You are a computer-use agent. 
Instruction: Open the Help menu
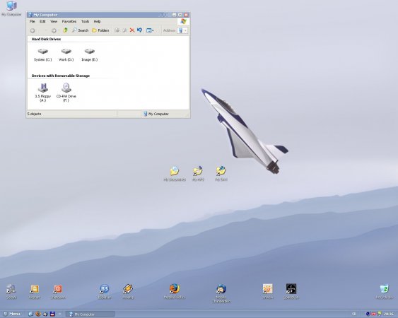[x=97, y=21]
